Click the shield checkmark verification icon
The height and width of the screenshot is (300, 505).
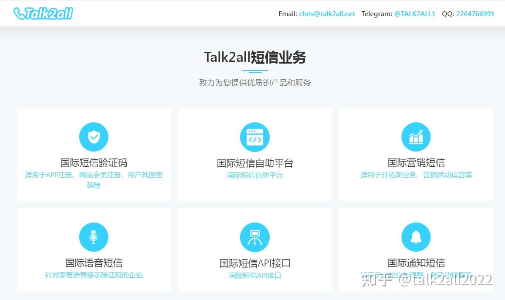click(x=94, y=137)
